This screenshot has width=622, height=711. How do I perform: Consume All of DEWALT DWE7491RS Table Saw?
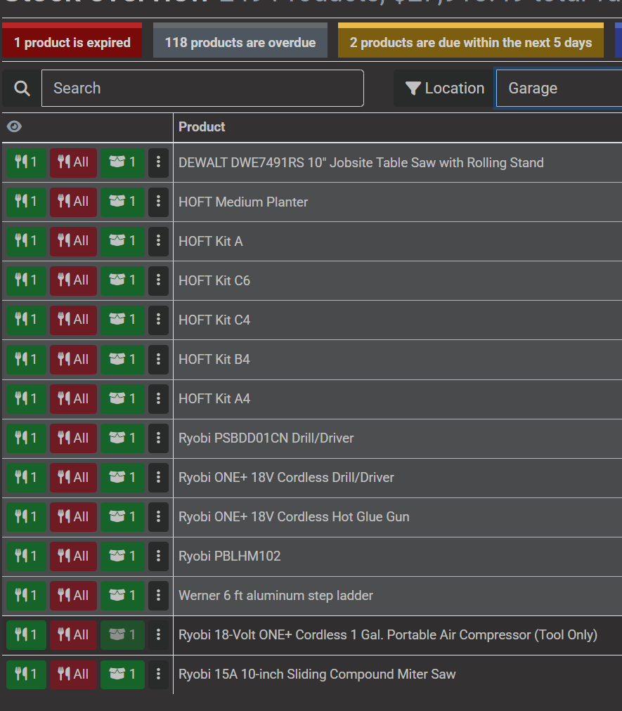[73, 162]
